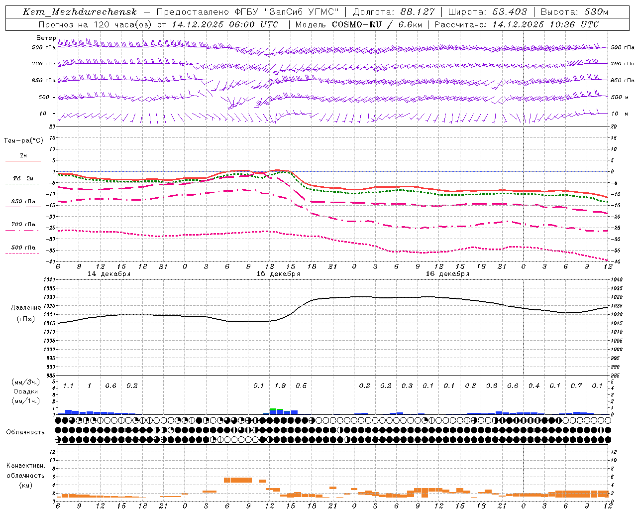The image size is (637, 510).
Task: Click the "14 декабря" date label
Action: 109,274
